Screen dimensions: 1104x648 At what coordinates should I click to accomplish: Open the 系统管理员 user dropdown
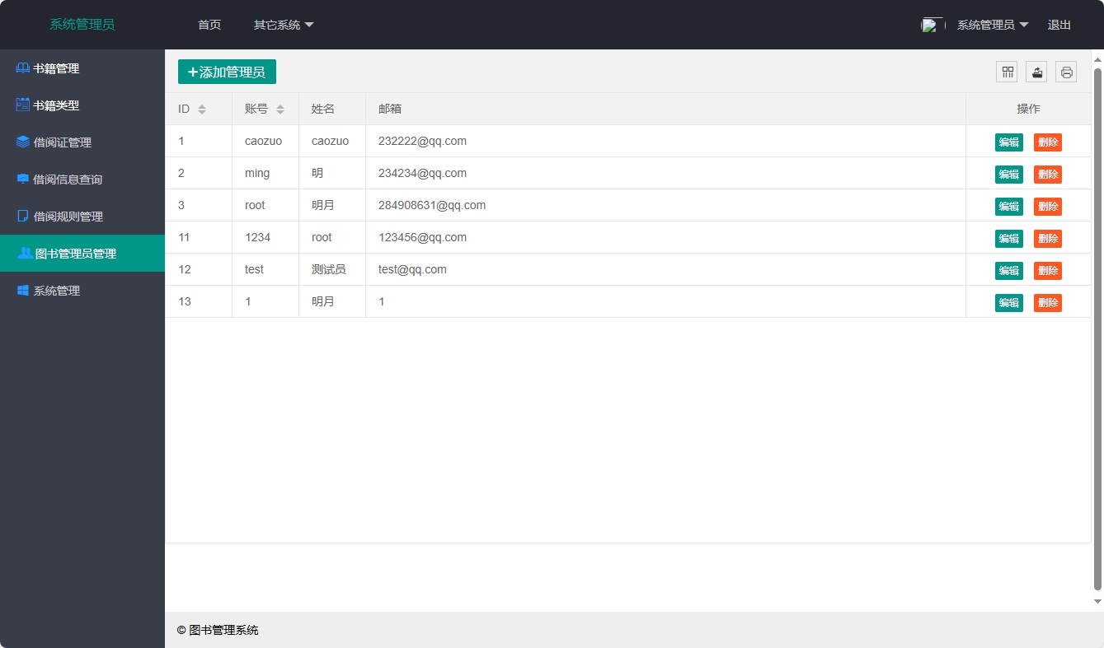(x=992, y=25)
